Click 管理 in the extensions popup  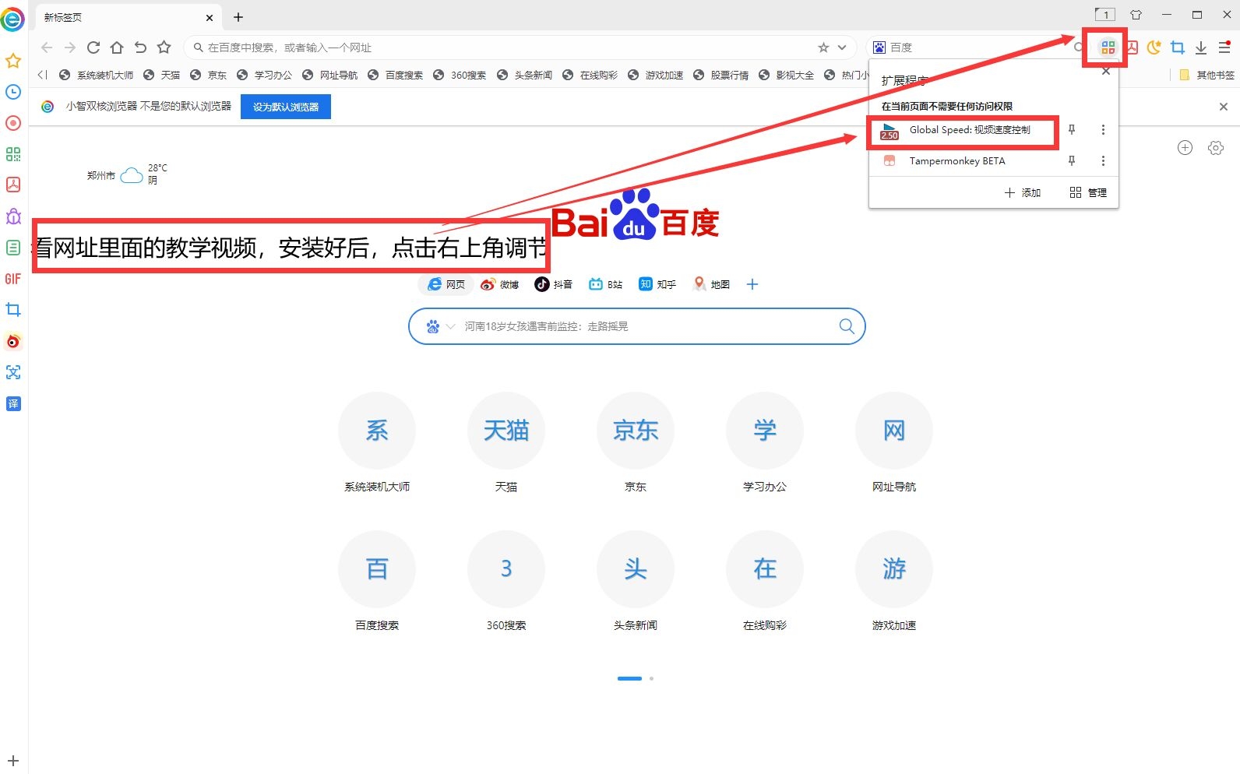pos(1088,192)
